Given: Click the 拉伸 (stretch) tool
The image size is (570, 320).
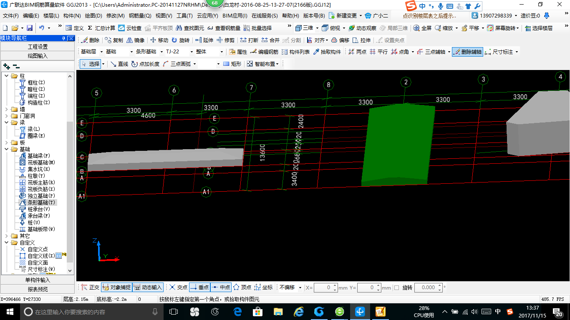Looking at the screenshot, I should 361,40.
